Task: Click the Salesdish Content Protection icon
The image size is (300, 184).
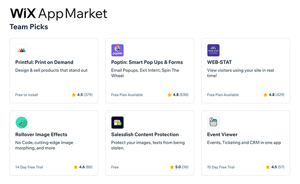Action: click(117, 122)
